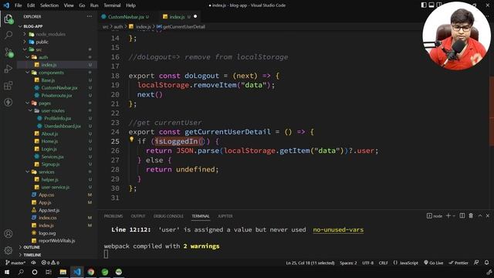Screen dimensions: 494x278
Task: Create a new terminal with plus icon
Action: coord(448,216)
